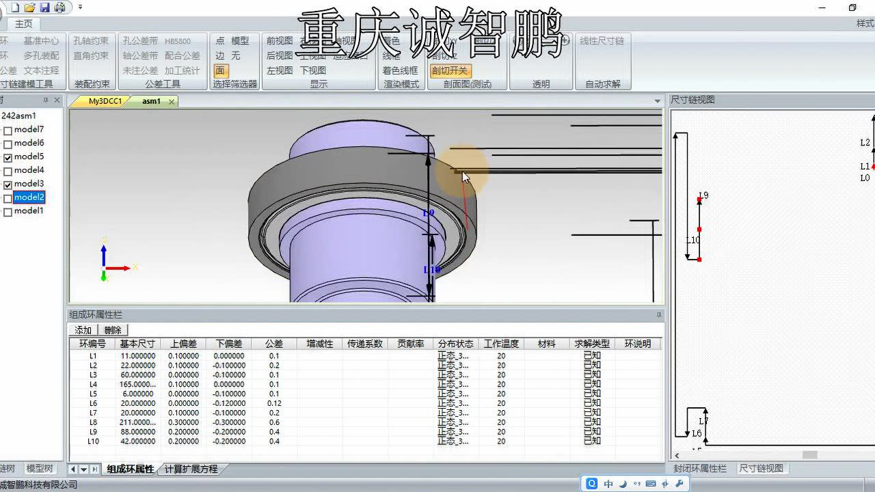The height and width of the screenshot is (492, 875).
Task: Select the 无 selection filter
Action: (x=236, y=56)
